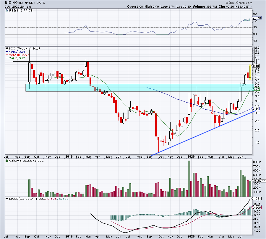Click the timestamp '2-Jul-2020 2:11pm'
Screen dimensions: 266x239
pos(18,7)
